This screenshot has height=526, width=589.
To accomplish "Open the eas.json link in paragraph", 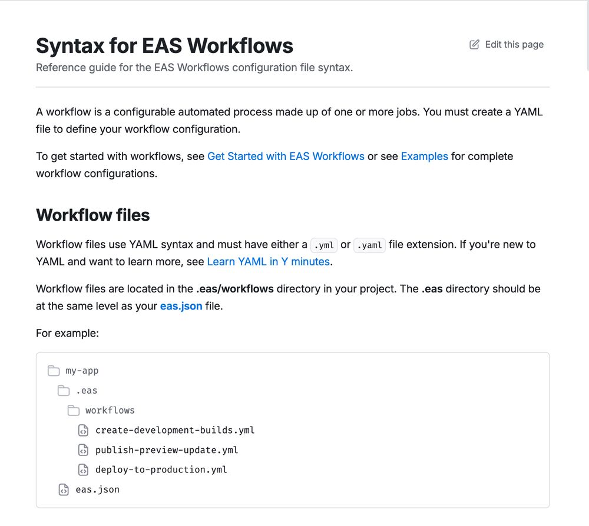I will (x=181, y=306).
